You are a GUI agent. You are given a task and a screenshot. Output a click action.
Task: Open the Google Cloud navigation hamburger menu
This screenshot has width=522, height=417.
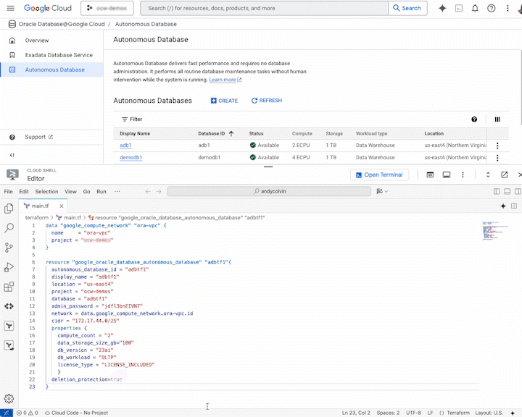(x=11, y=8)
